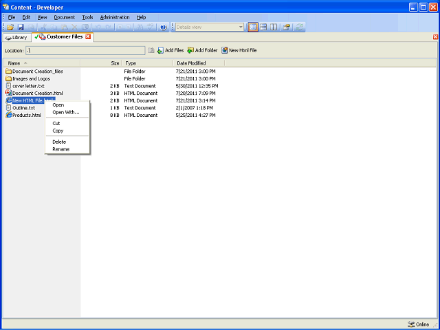Screen dimensions: 440x330
Task: Select the vertical split layout icon
Action: pyautogui.click(x=274, y=27)
